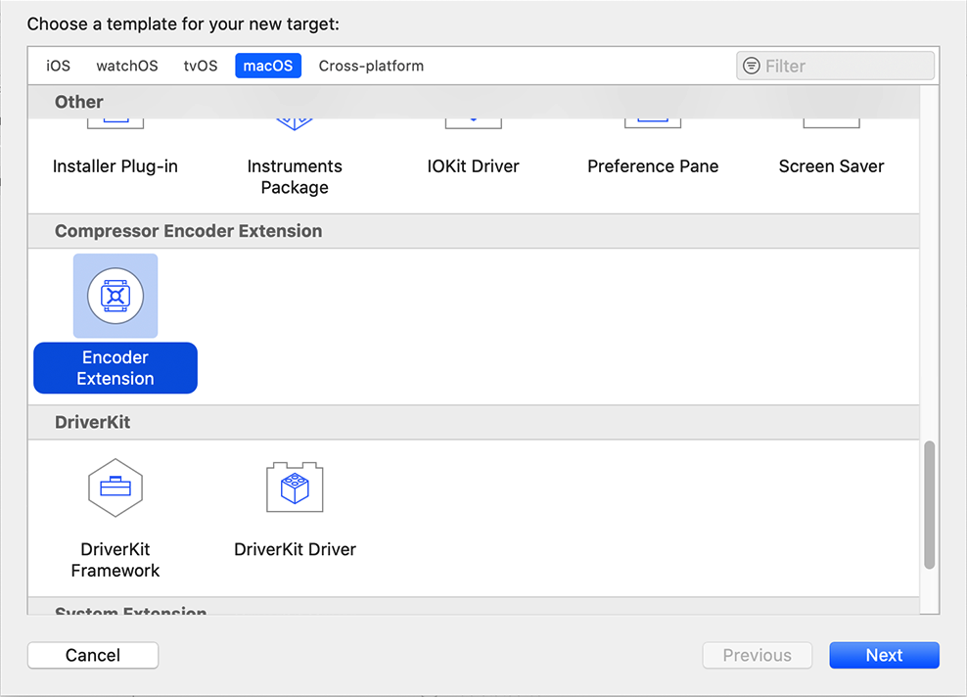
Task: Select the DriverKit Driver template icon
Action: pos(294,488)
